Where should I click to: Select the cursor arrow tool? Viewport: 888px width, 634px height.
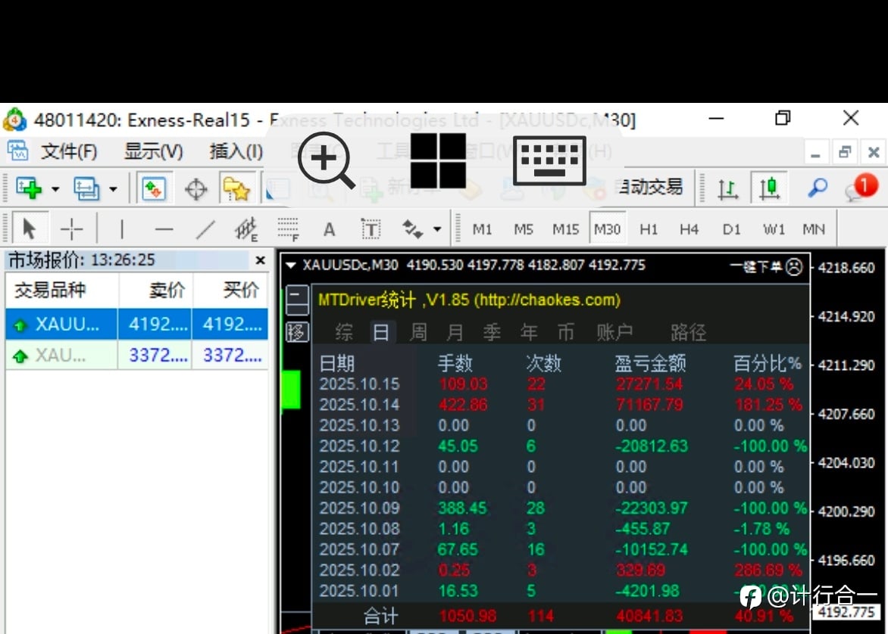coord(29,229)
